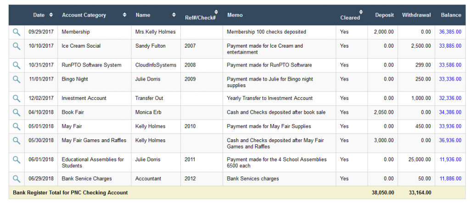Click deposit amount 2,050.00
470x203 pixels.
pos(384,112)
